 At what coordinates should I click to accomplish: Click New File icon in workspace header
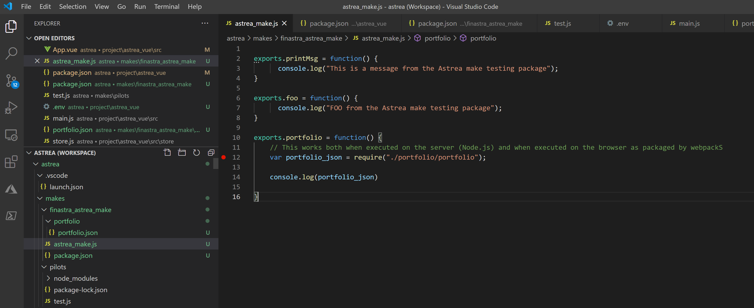click(167, 153)
